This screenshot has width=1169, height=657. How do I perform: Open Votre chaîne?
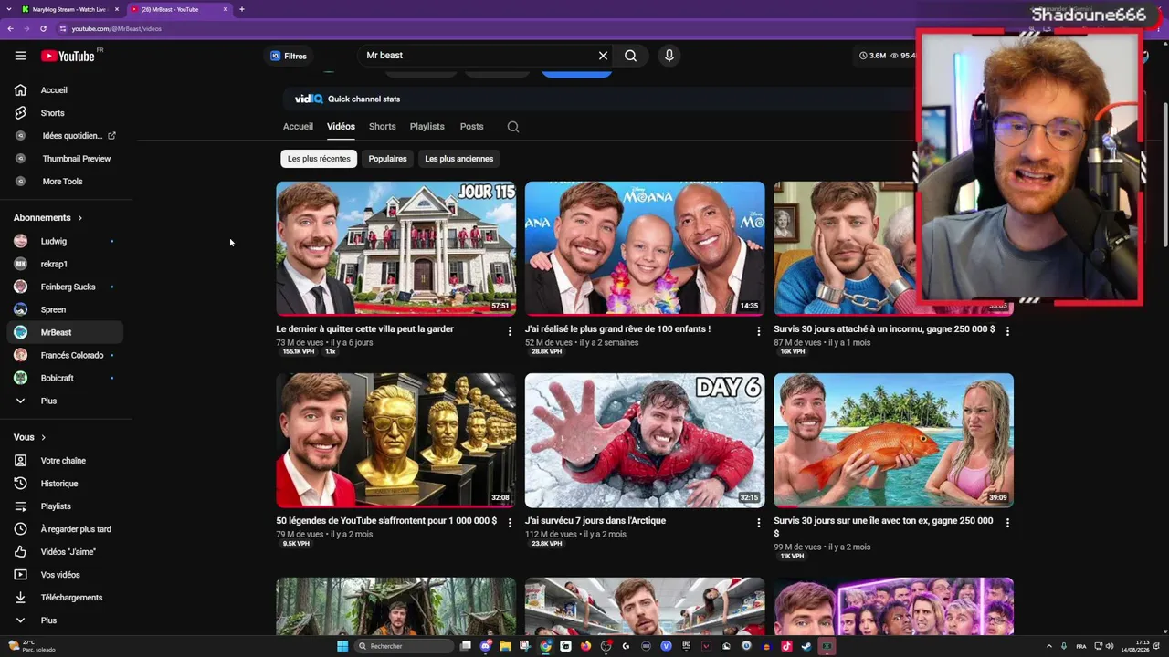(66, 461)
